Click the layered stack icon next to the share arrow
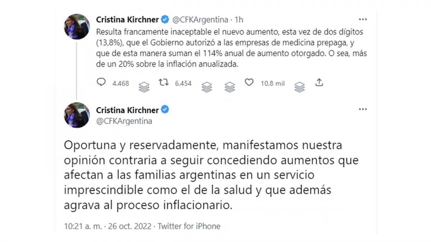 click(300, 86)
